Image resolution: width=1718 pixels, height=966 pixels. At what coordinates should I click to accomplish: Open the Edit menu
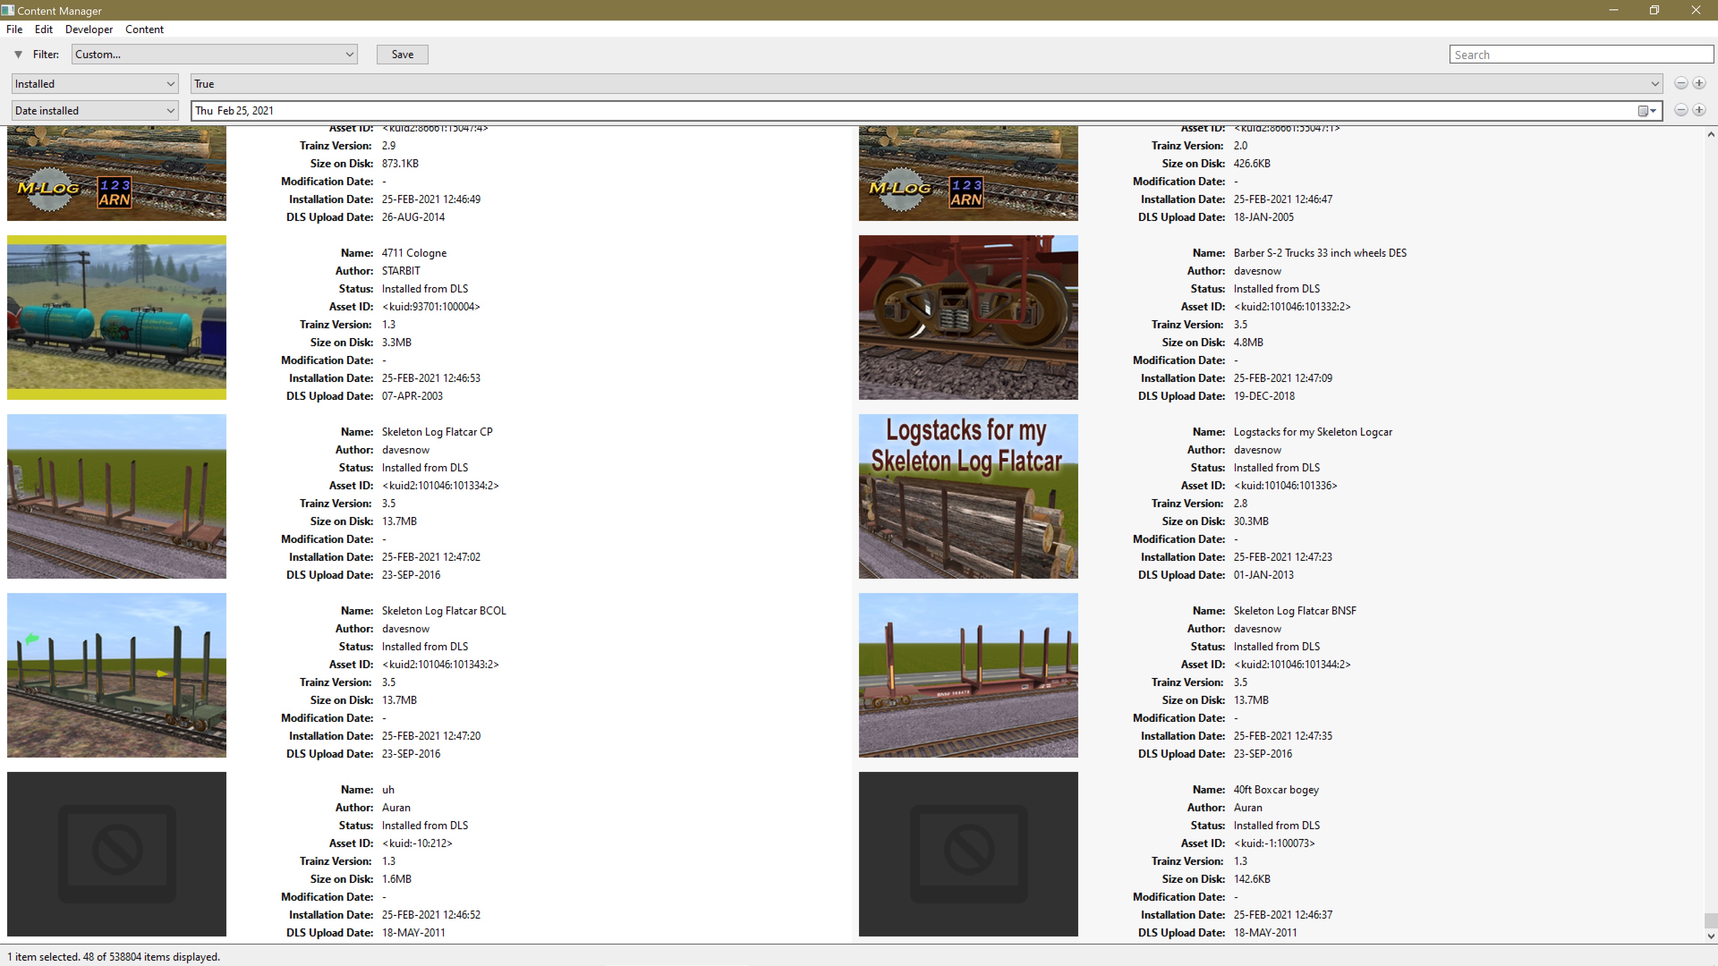tap(43, 30)
